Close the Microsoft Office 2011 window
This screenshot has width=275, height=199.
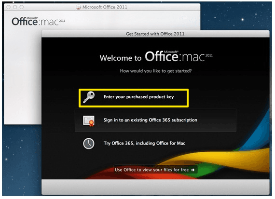click(x=8, y=7)
